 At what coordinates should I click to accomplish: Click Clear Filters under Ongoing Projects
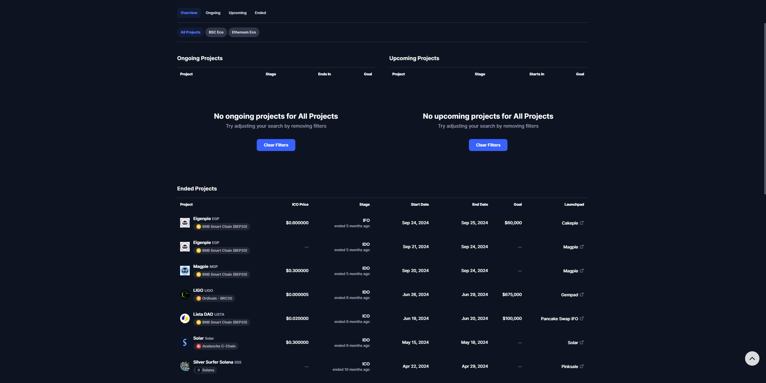[276, 145]
